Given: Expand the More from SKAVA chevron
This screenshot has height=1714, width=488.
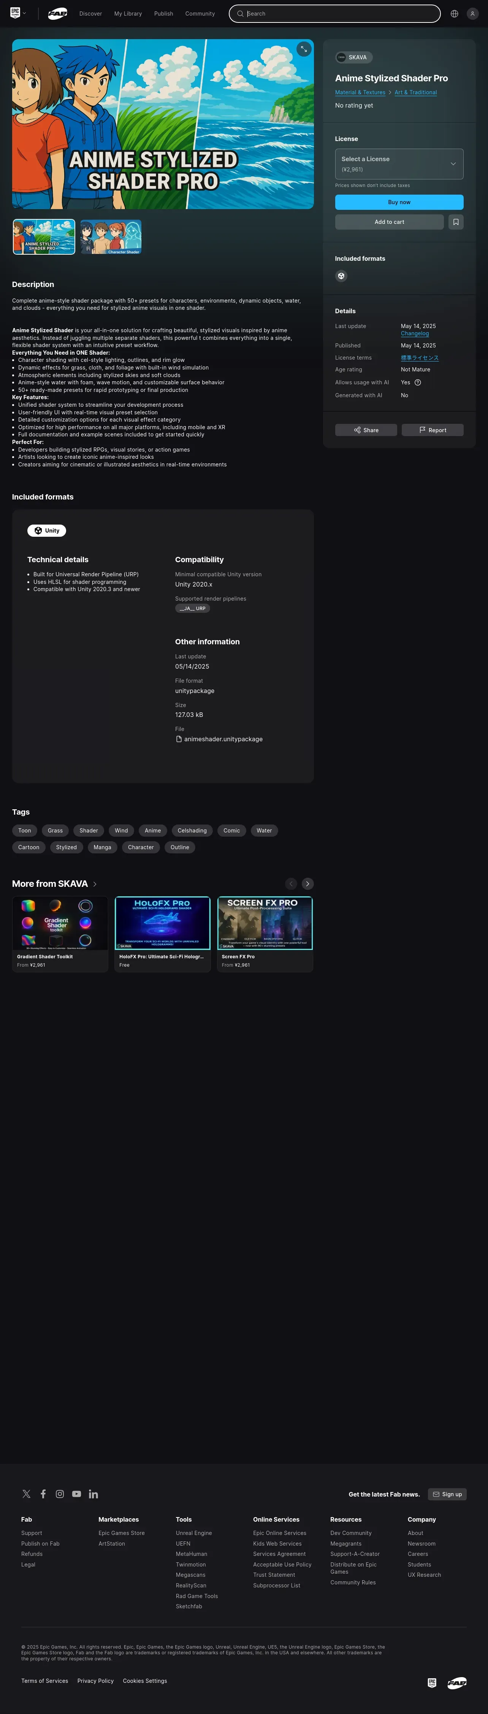Looking at the screenshot, I should point(95,884).
